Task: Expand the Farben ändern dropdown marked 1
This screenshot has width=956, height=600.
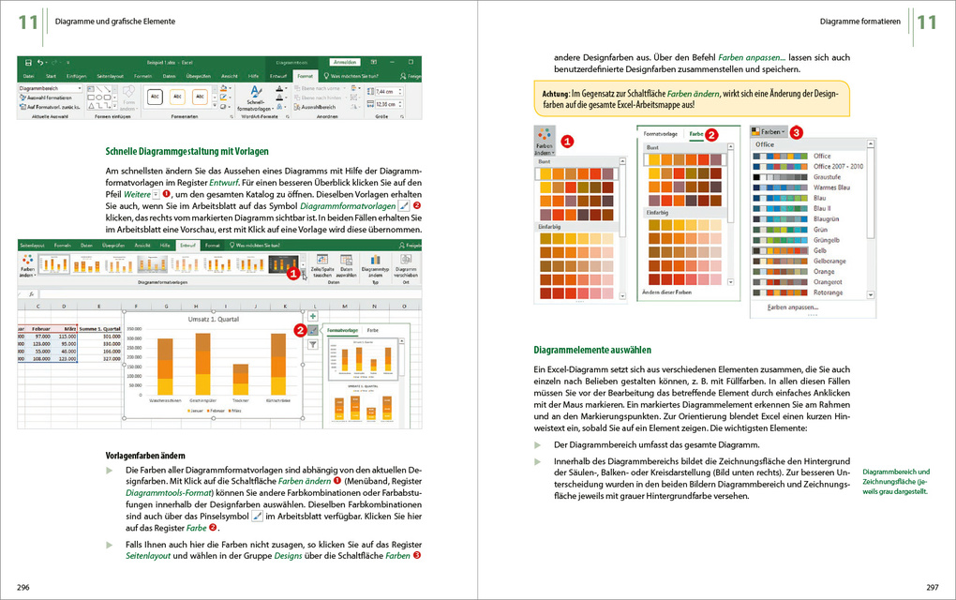Action: pos(544,142)
